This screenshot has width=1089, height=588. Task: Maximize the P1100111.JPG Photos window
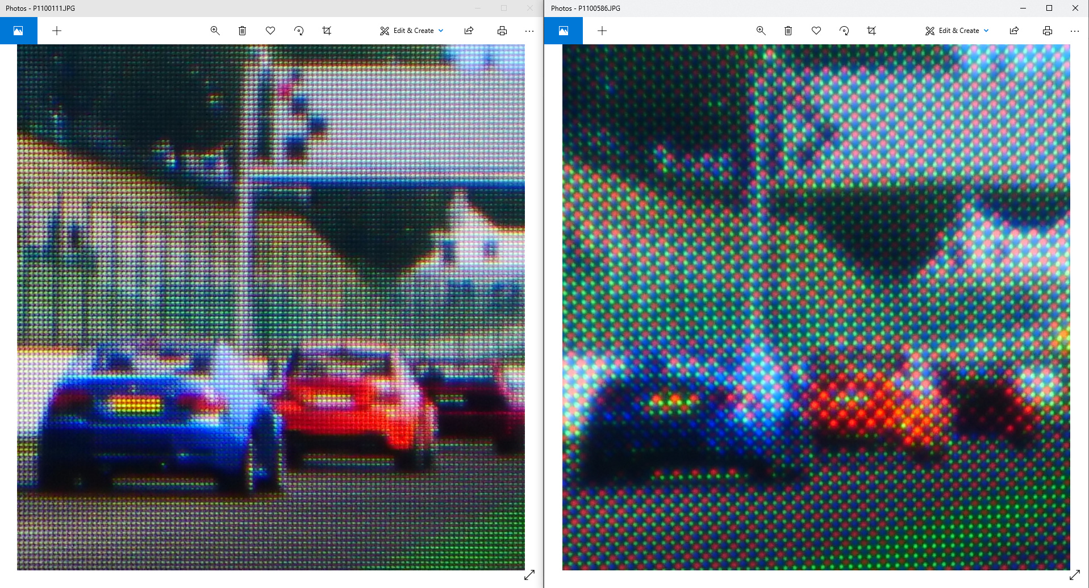(x=504, y=8)
